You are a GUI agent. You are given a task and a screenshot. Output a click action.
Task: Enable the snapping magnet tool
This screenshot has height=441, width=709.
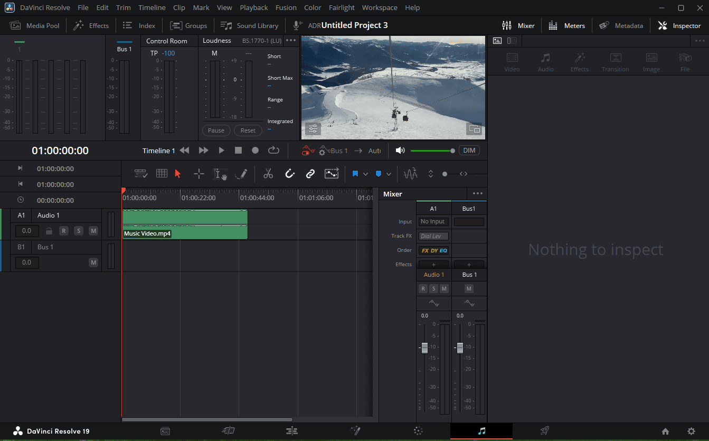click(x=289, y=173)
